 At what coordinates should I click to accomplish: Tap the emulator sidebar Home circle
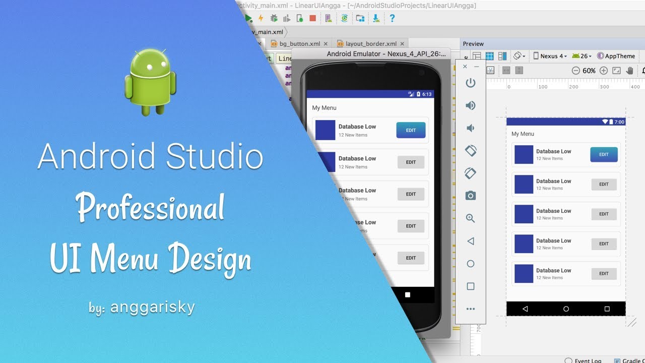[x=471, y=264]
